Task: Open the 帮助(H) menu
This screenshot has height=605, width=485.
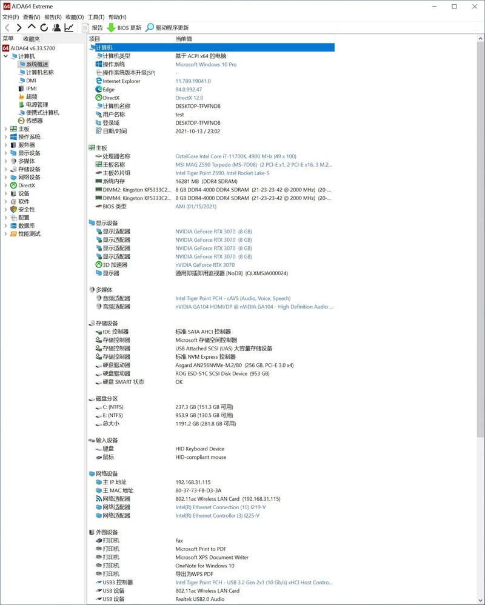Action: (x=117, y=17)
